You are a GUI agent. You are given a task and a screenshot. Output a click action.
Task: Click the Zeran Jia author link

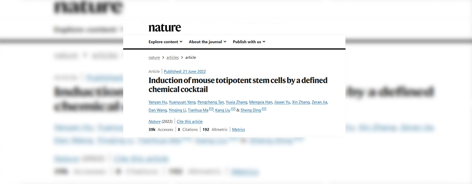click(319, 102)
